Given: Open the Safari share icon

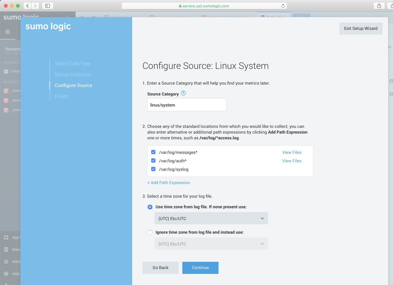Looking at the screenshot, I should 379,6.
